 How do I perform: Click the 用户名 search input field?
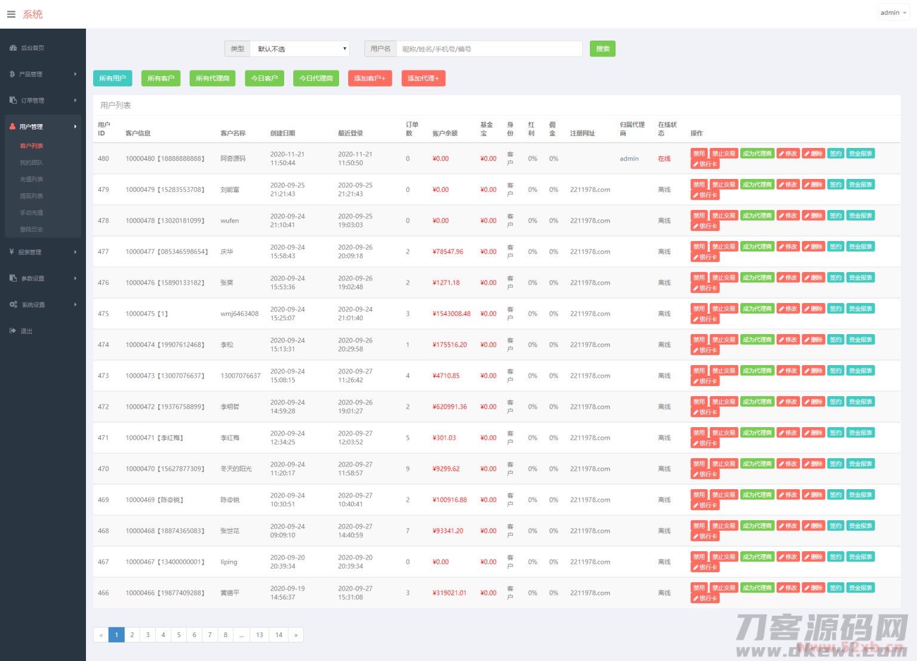point(489,49)
